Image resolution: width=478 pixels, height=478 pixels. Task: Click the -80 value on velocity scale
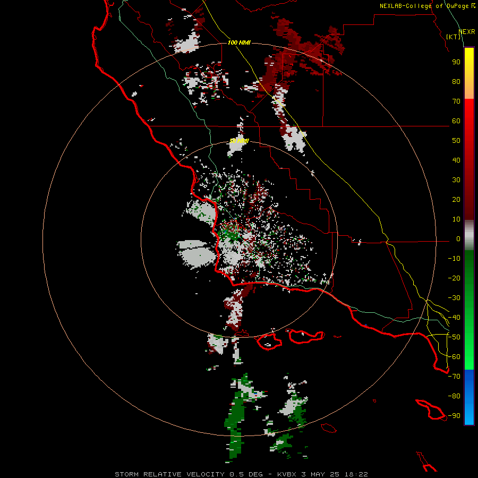[x=454, y=396]
